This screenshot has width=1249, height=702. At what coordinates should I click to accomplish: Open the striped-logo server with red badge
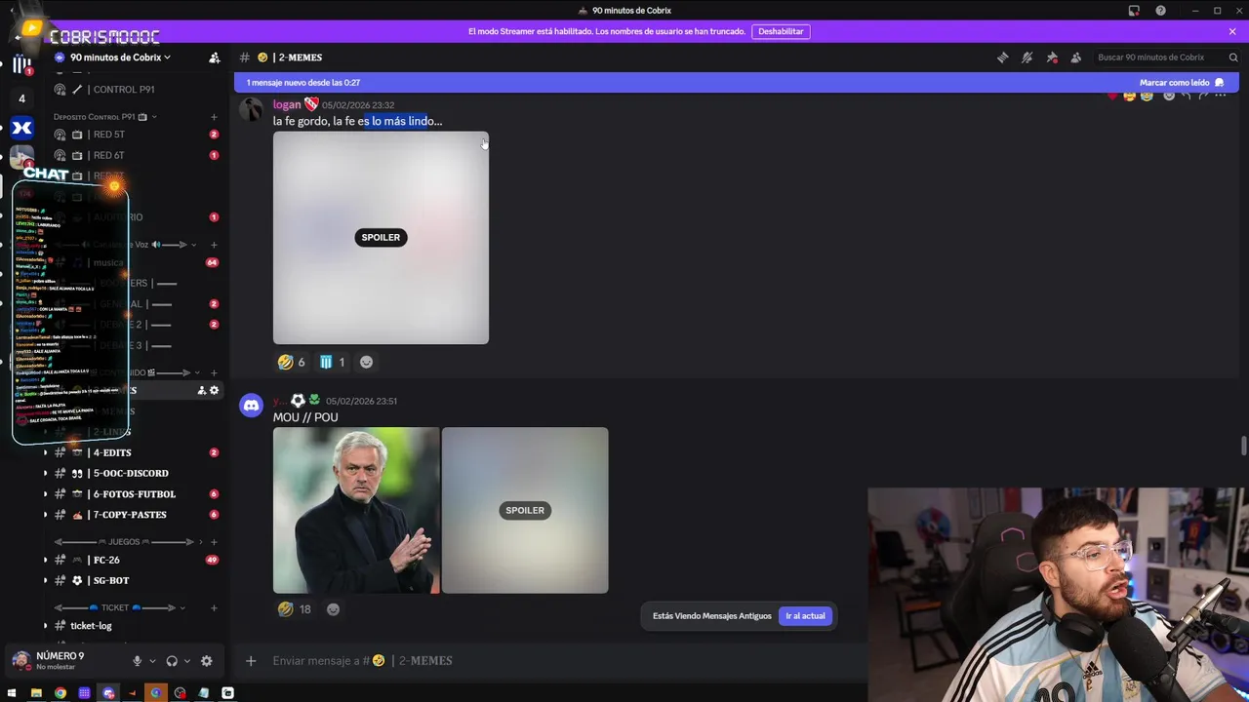point(21,64)
